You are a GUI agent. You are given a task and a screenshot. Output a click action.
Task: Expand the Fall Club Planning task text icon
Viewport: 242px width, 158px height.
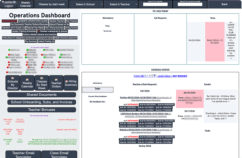pos(231,58)
